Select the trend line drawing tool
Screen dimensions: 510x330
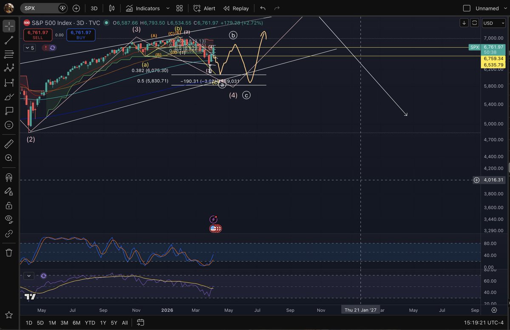[8, 40]
